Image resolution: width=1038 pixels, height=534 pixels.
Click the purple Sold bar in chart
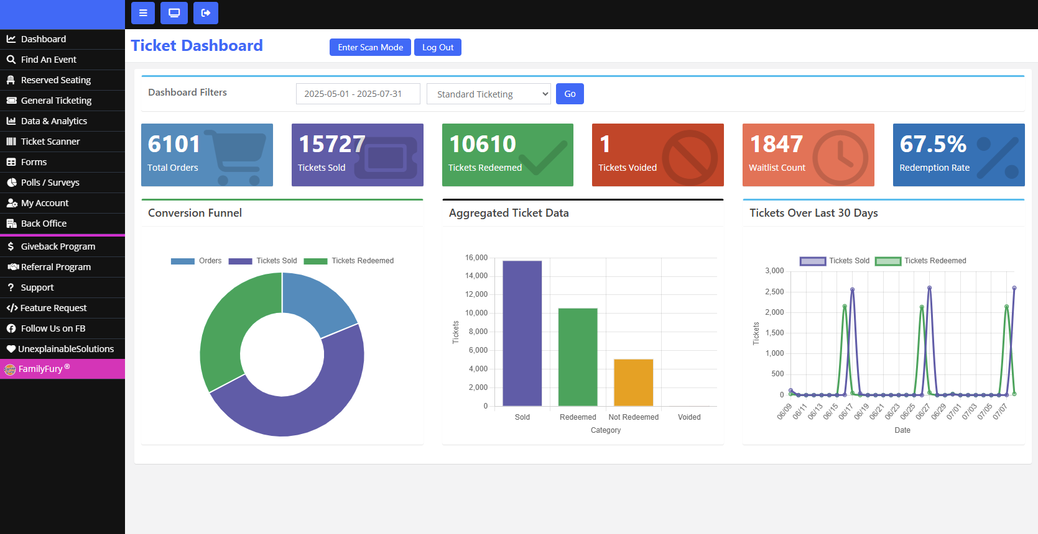tap(522, 333)
